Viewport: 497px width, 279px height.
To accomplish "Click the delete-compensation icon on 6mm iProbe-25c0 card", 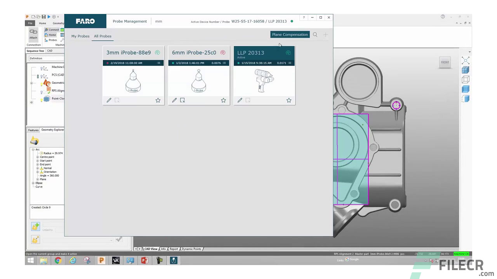I will (182, 100).
